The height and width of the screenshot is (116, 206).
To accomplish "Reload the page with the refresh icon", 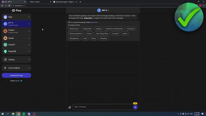I will click(x=9, y=6).
